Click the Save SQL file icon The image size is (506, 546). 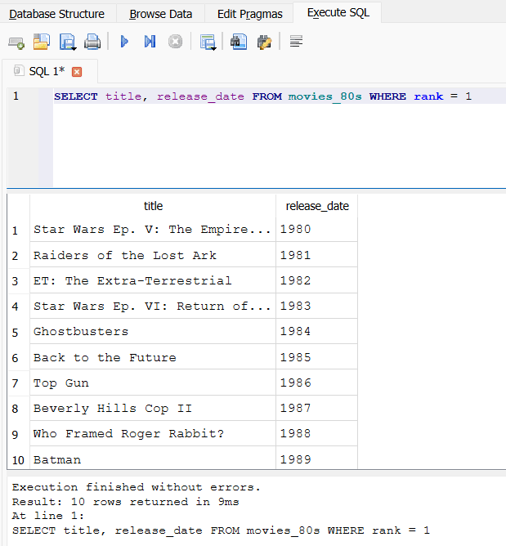pos(67,42)
